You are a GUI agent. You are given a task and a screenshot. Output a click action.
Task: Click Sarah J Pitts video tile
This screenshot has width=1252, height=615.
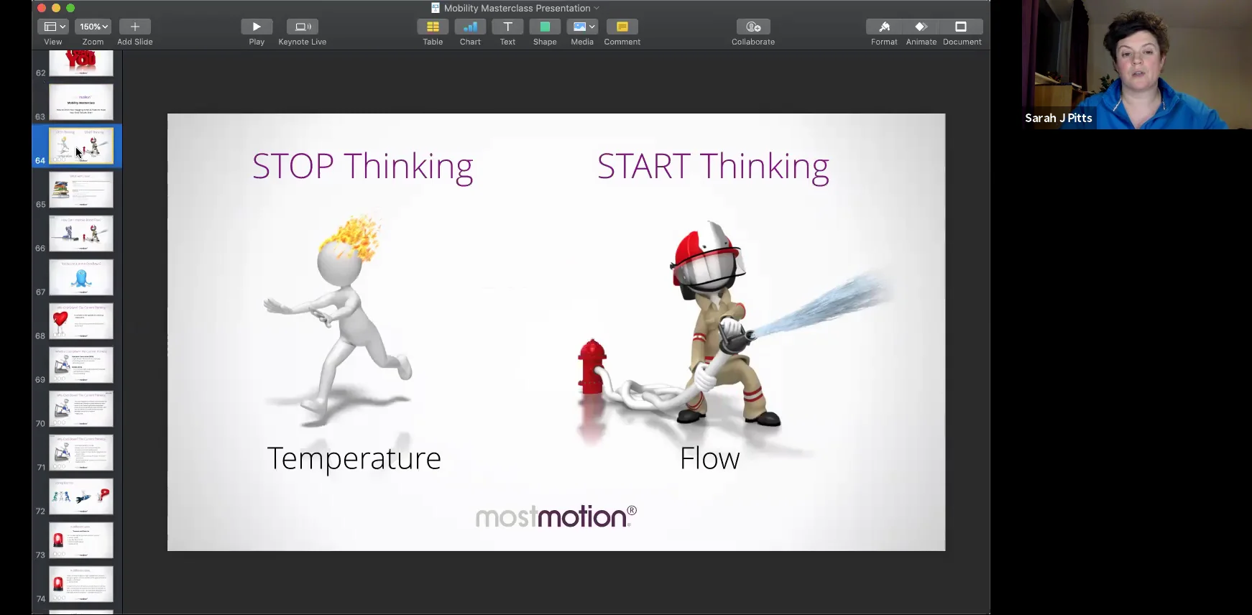pos(1137,65)
